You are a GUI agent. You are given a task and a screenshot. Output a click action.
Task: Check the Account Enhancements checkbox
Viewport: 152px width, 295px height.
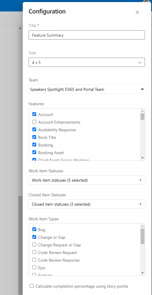34,122
